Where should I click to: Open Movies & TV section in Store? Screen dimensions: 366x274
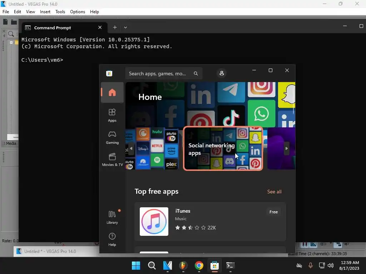112,159
